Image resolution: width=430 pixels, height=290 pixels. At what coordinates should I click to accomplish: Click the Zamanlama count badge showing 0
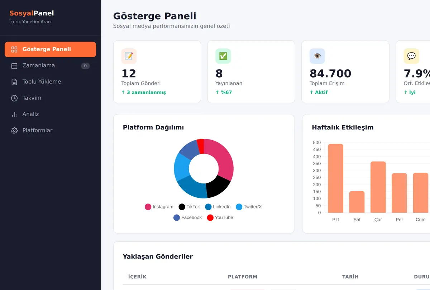(x=85, y=66)
